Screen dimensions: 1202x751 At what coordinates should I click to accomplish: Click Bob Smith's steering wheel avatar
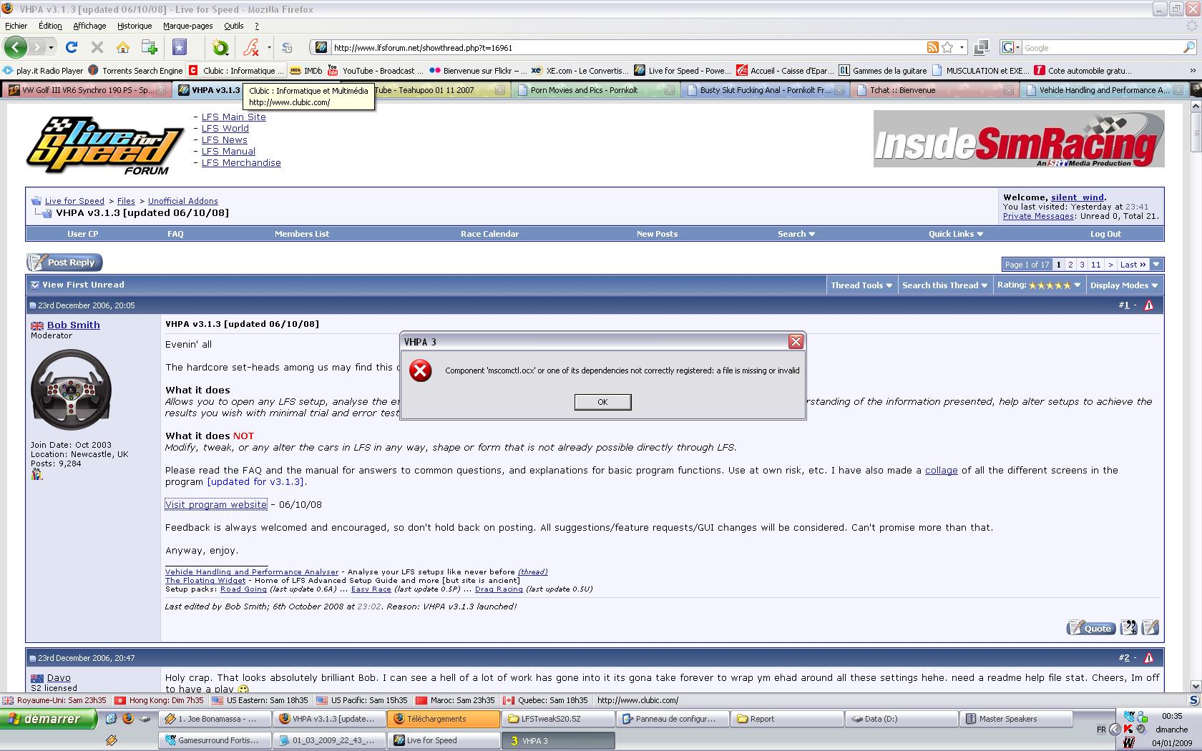click(x=71, y=390)
